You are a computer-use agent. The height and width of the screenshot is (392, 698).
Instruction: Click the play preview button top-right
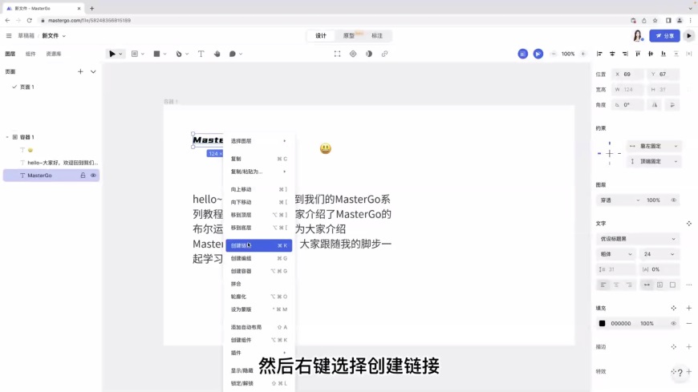click(x=688, y=35)
